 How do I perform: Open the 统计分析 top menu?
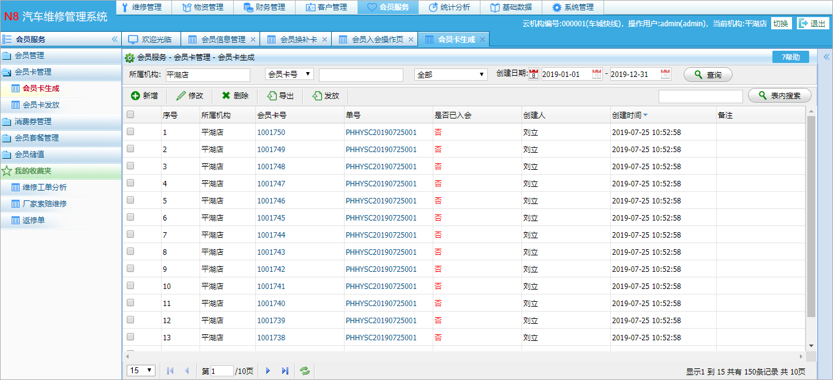[449, 7]
